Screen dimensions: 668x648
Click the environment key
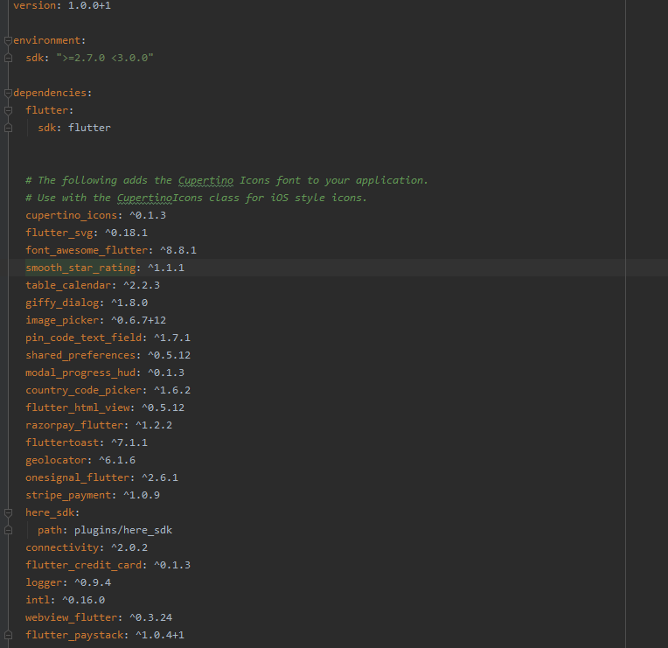click(47, 40)
